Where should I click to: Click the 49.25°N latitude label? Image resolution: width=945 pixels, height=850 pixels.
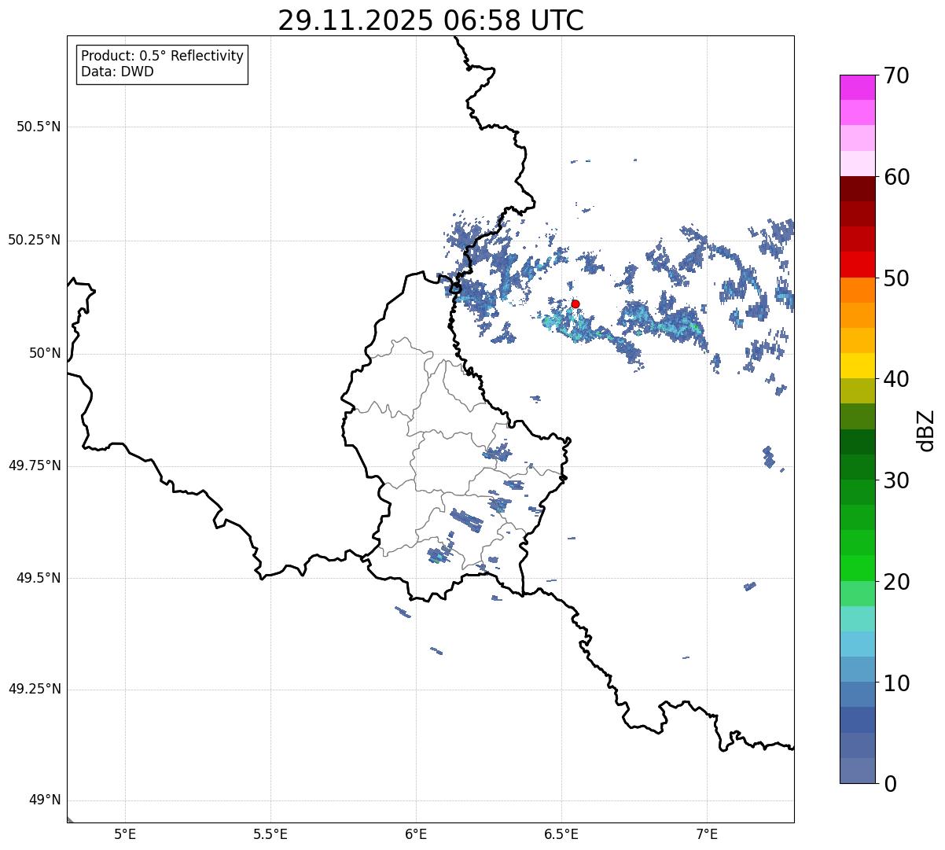click(x=35, y=689)
